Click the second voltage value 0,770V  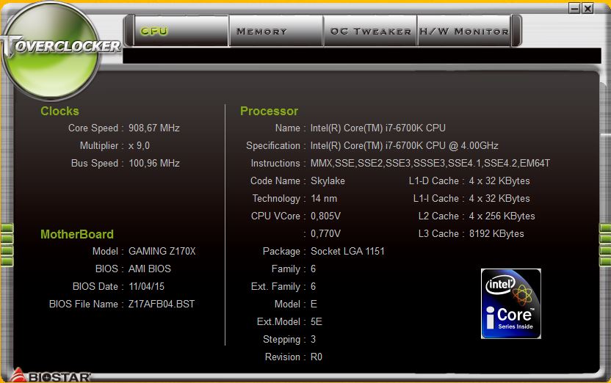pyautogui.click(x=325, y=234)
